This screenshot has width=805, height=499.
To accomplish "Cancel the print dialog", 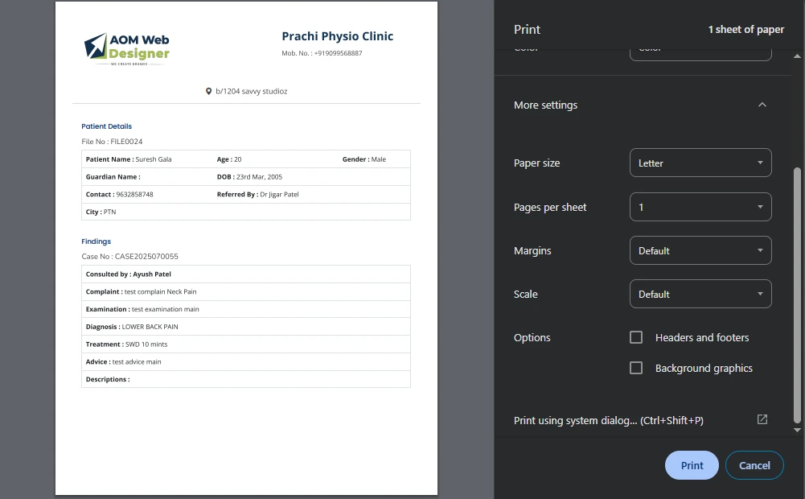I will (754, 465).
